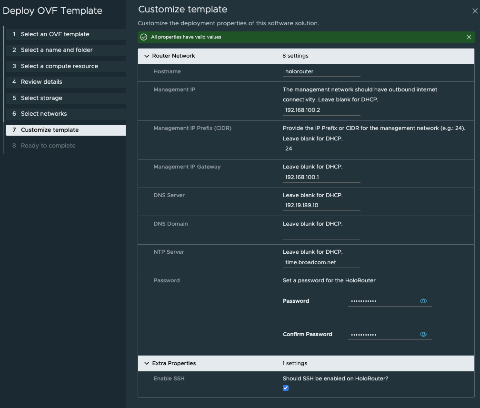Go to step 2 Select a name and folder

point(57,50)
